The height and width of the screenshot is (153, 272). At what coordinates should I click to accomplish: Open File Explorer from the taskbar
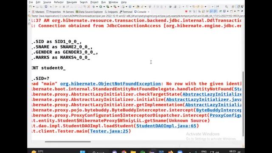133,152
